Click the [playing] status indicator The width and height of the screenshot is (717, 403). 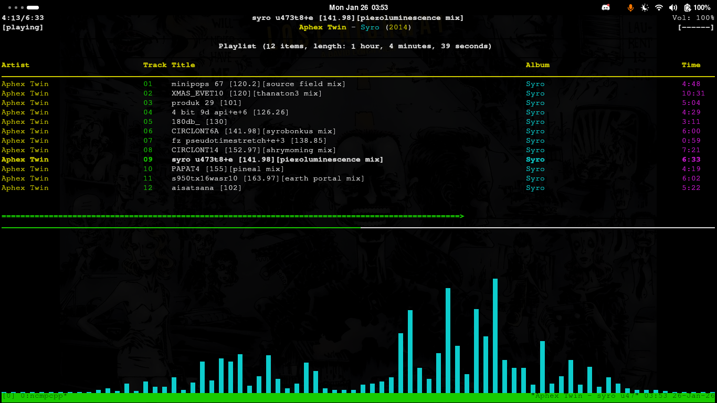(x=23, y=27)
